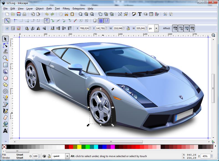Click the Y position input field
This screenshot has width=219, height=161.
pos(101,28)
